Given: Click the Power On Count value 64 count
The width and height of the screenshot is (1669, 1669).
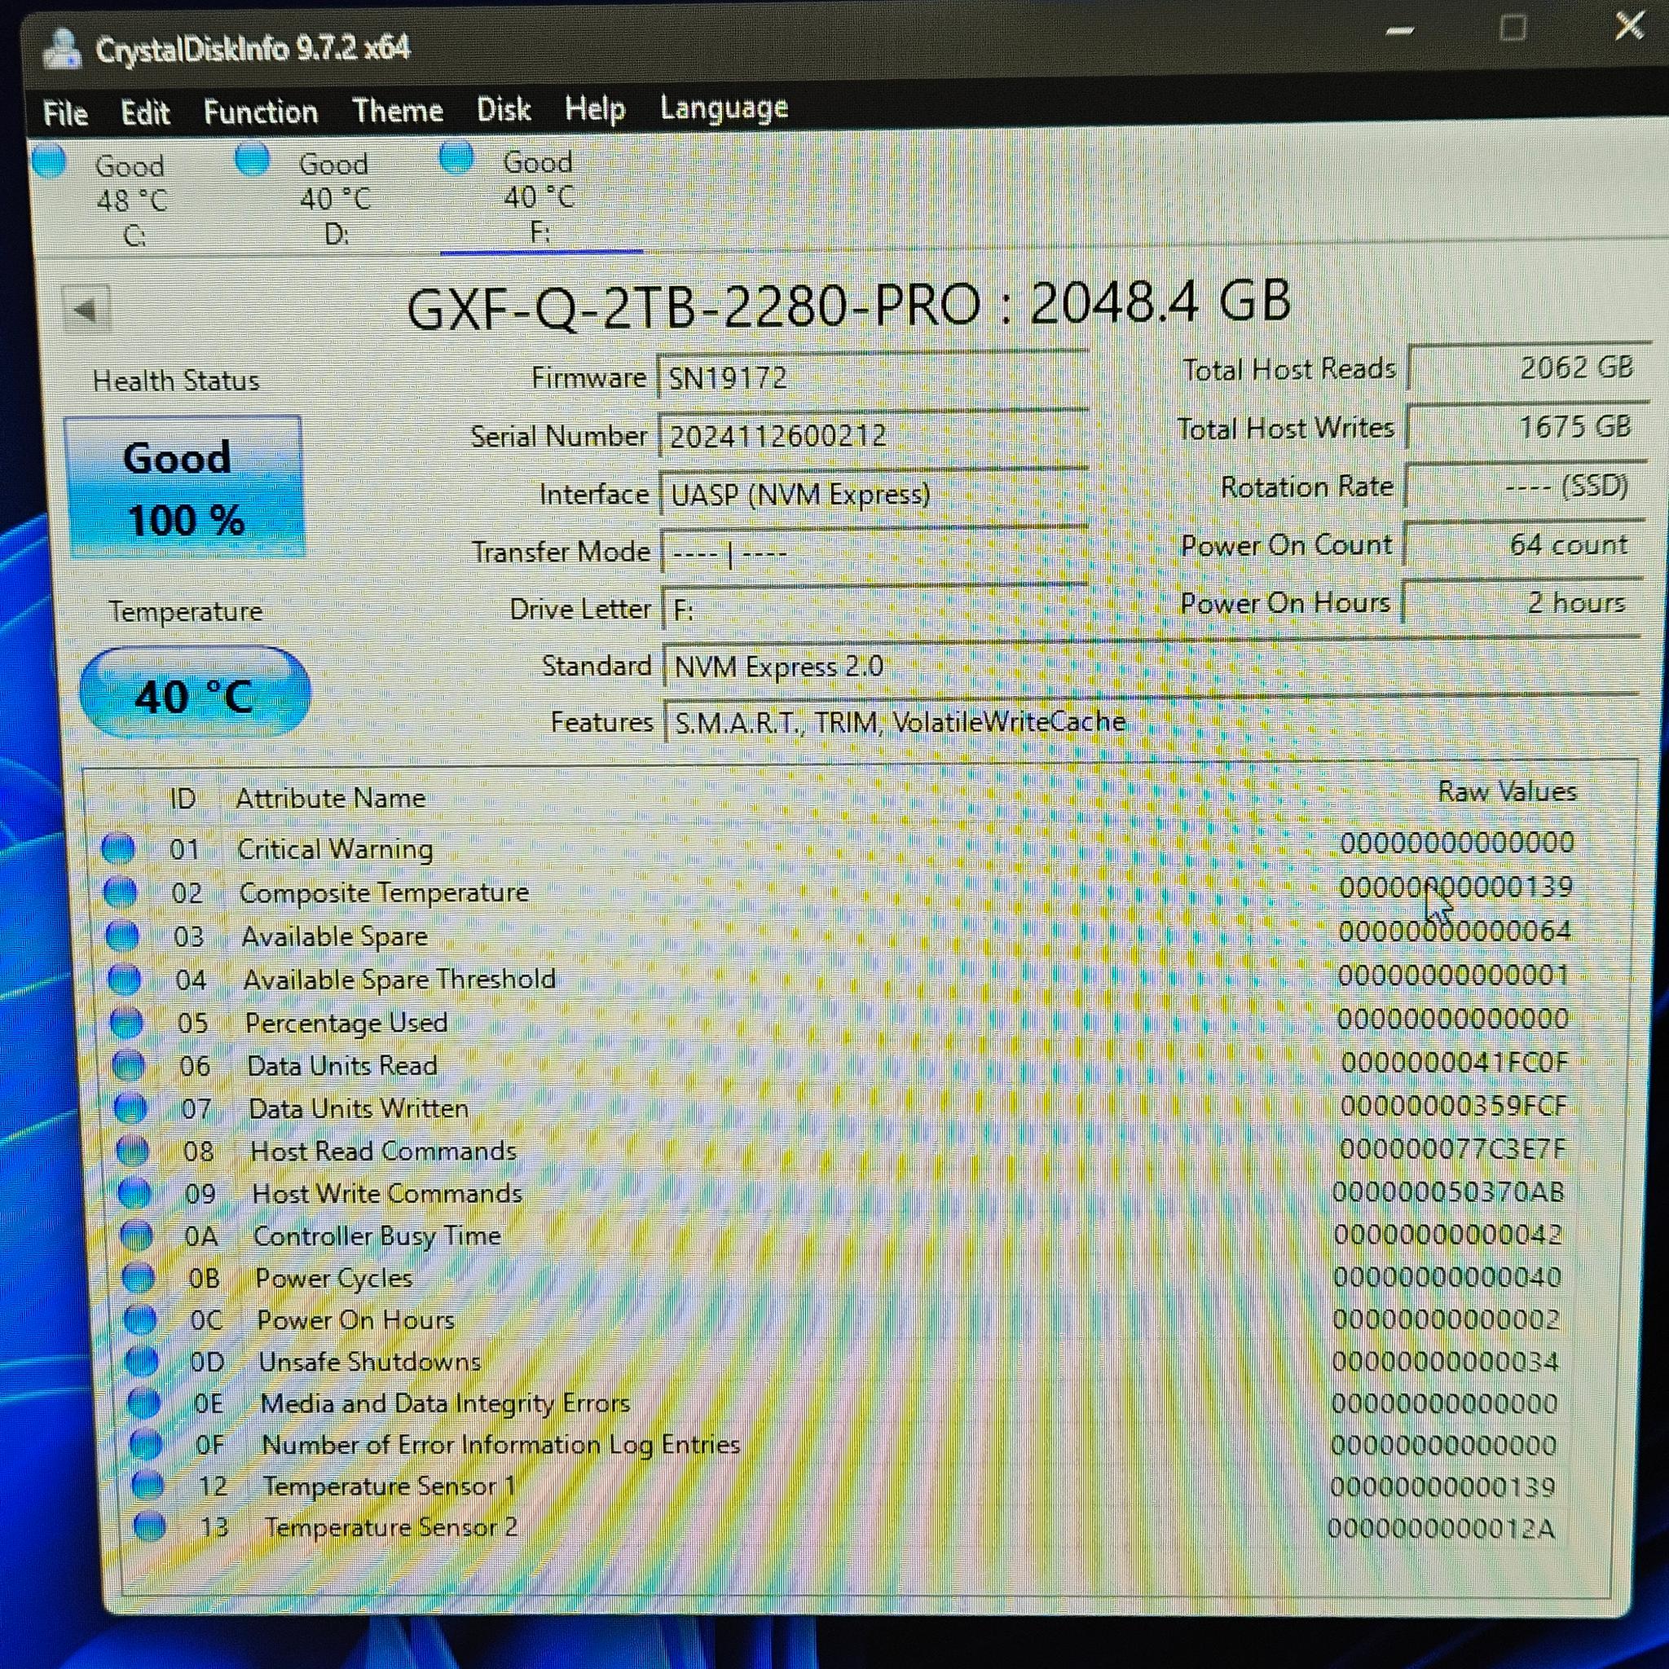Looking at the screenshot, I should tap(1525, 544).
